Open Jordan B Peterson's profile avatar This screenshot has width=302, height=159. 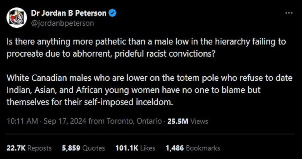17,18
